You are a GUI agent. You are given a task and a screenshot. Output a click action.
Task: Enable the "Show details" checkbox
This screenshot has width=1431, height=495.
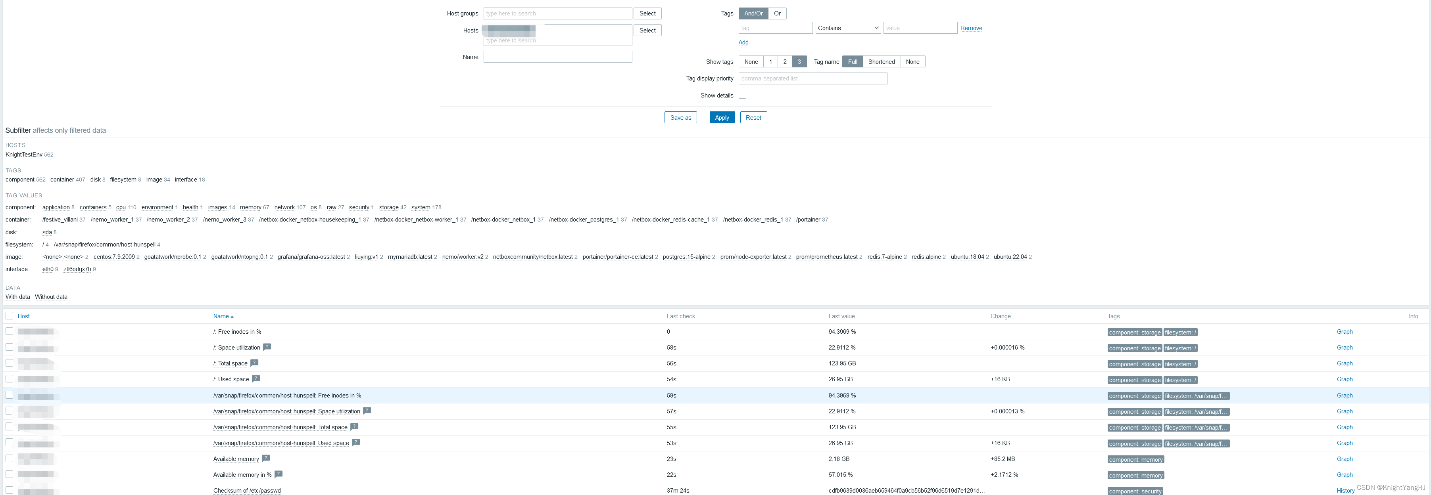(x=743, y=94)
